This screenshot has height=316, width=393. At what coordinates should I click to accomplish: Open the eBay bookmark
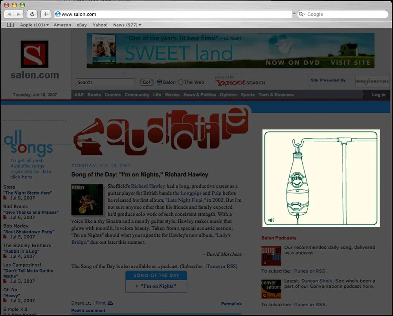tap(82, 25)
